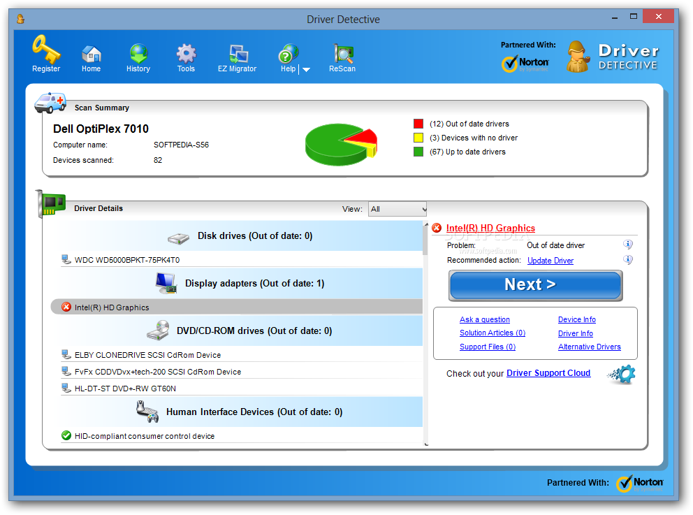Image resolution: width=693 pixels, height=515 pixels.
Task: Click Driver Details circuit card icon
Action: click(51, 204)
